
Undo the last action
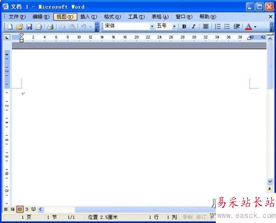pos(83,27)
